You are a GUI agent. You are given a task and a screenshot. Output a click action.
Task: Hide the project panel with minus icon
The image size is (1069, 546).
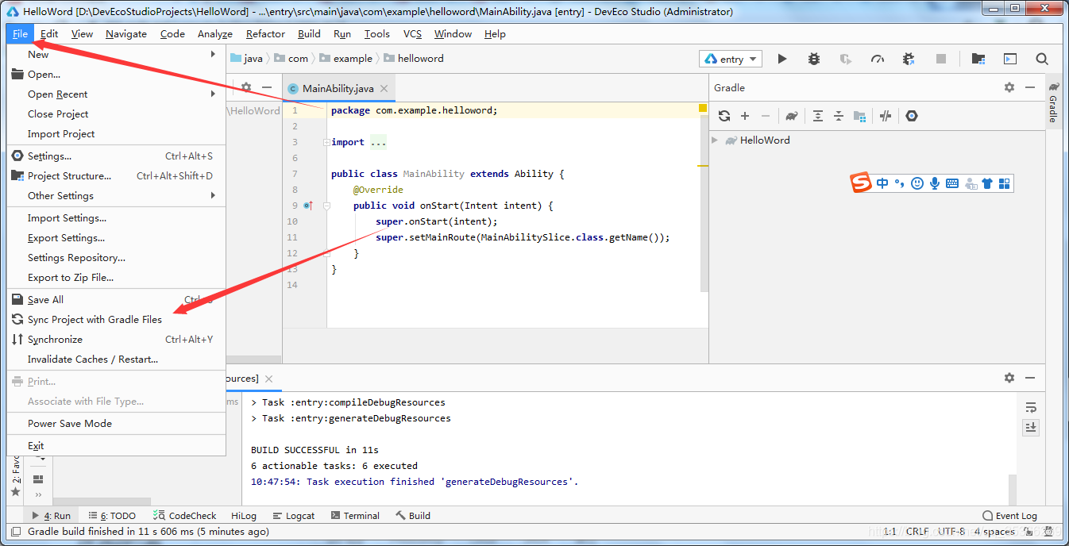click(x=267, y=87)
